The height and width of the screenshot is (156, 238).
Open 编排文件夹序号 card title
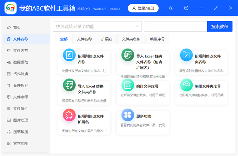coord(208,86)
